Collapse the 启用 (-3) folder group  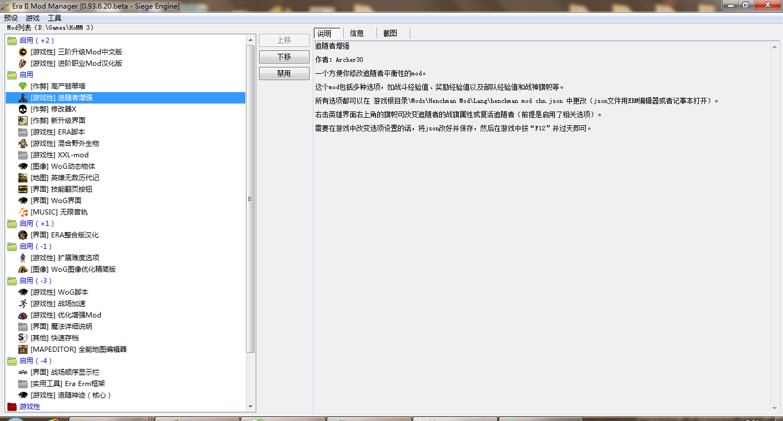click(x=11, y=281)
